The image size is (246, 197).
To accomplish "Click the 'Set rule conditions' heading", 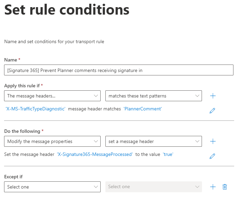I will tap(67, 10).
